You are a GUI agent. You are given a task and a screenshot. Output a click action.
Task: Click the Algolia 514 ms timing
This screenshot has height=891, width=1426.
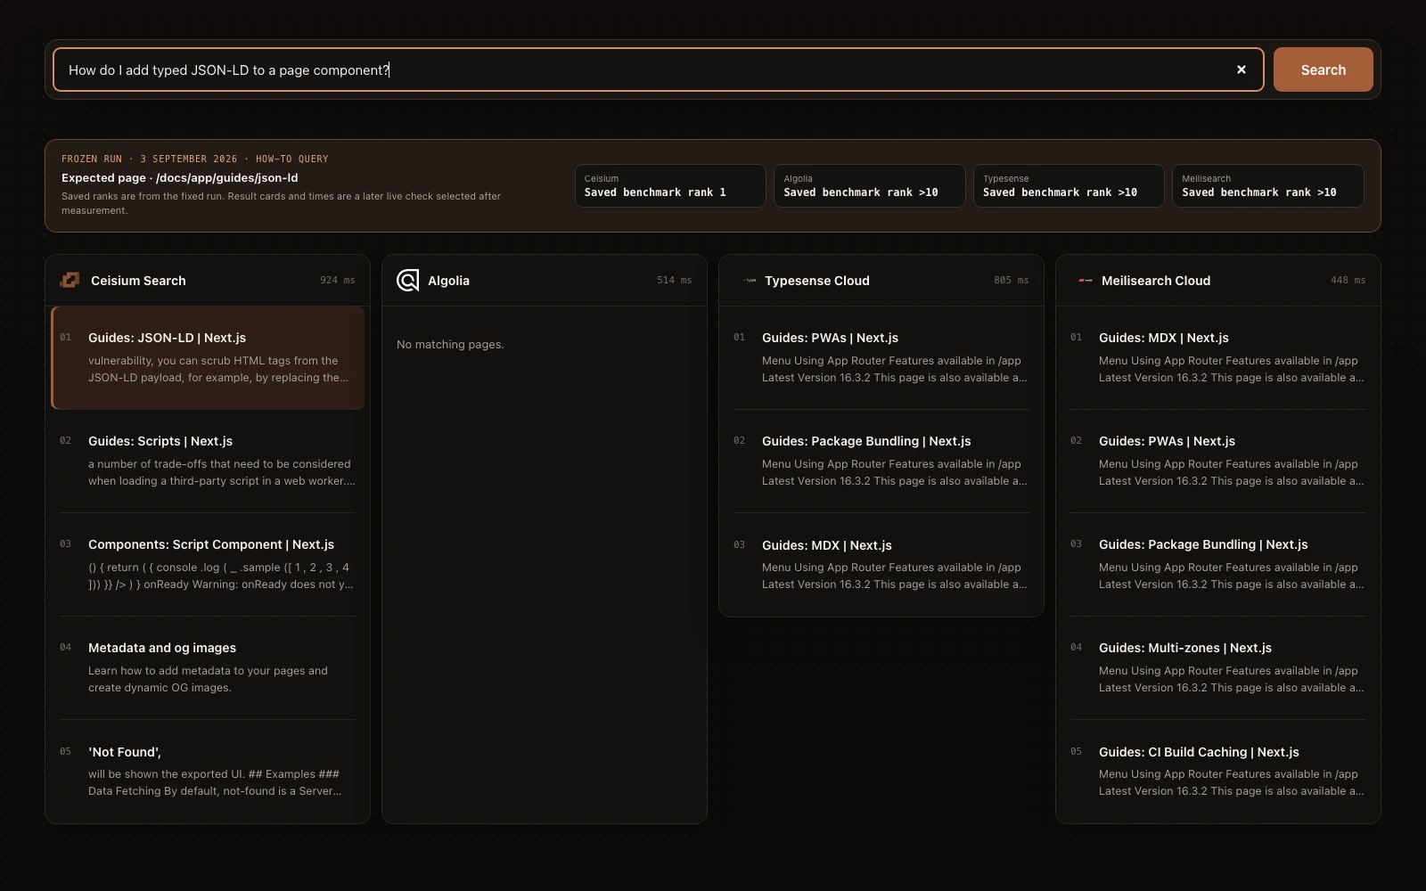[x=675, y=280]
